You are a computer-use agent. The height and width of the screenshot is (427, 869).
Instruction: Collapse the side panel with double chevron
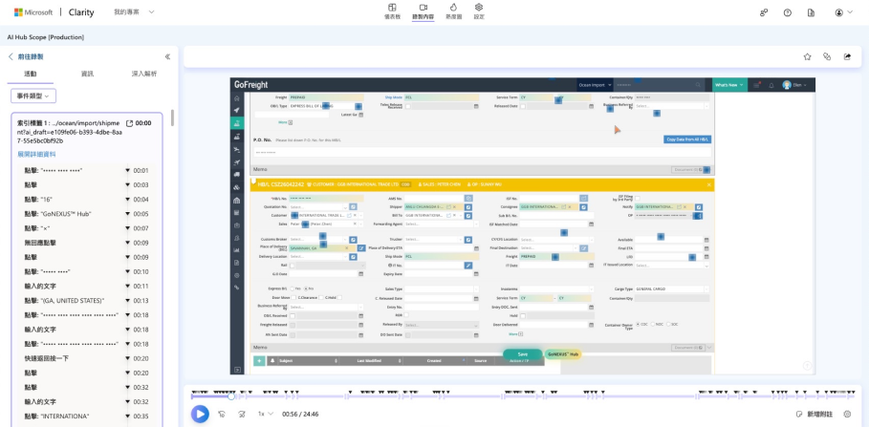tap(168, 56)
